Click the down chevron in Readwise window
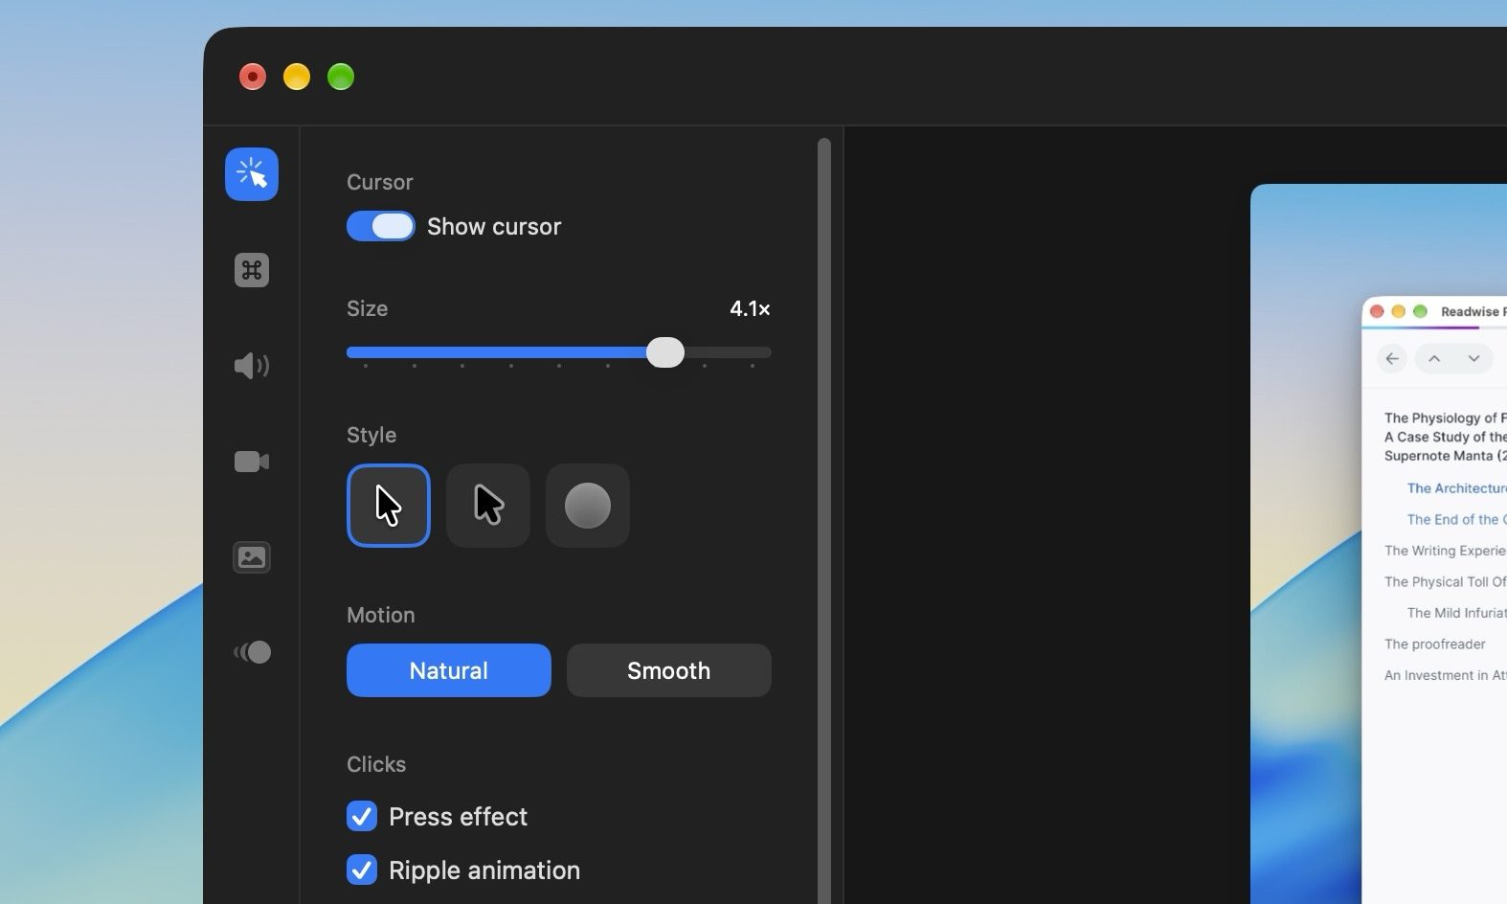This screenshot has height=904, width=1507. (x=1474, y=358)
